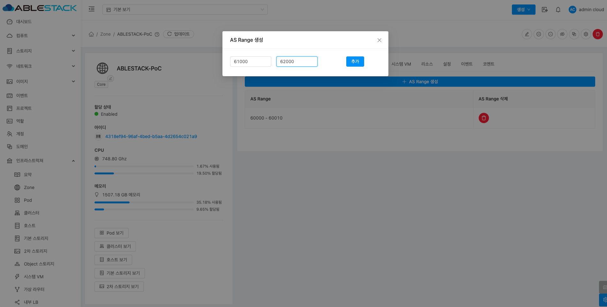Click the ABLESTACK logo
The image size is (607, 307).
tap(40, 8)
